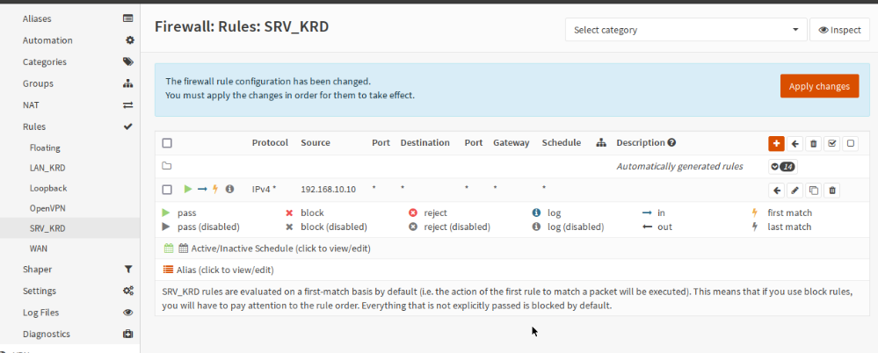The height and width of the screenshot is (353, 878).
Task: Clone the 192.168.10.10 rule
Action: (x=814, y=190)
